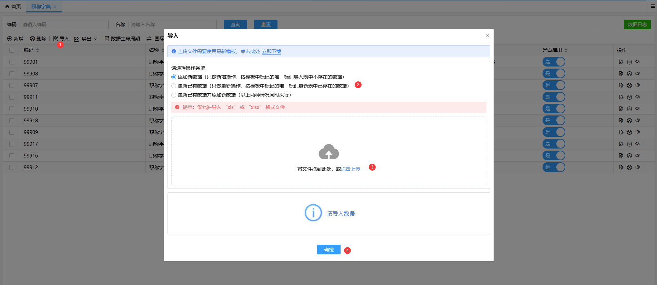
Task: Expand the 导出 dropdown arrow
Action: (x=95, y=39)
